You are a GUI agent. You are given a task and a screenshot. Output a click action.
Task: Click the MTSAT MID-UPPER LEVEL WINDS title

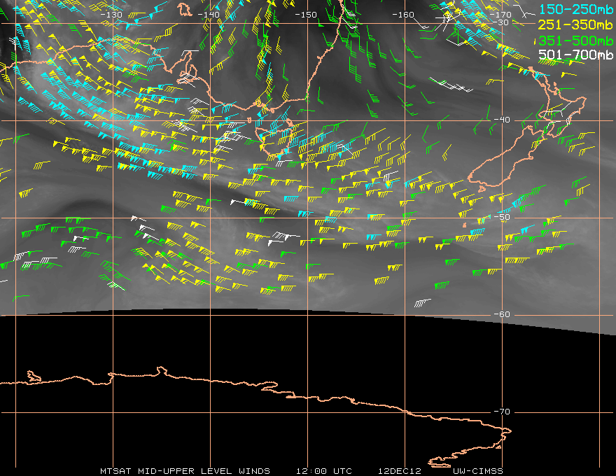[x=185, y=471]
